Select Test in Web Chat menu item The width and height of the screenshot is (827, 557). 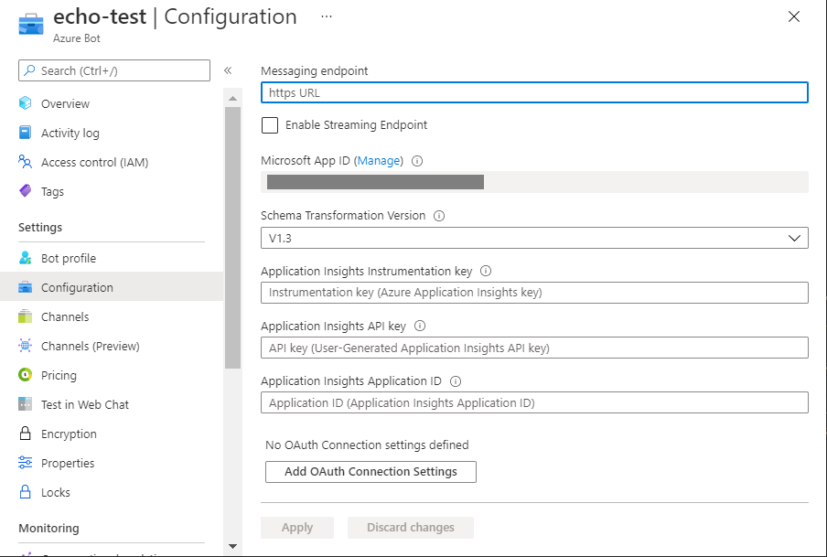click(84, 404)
